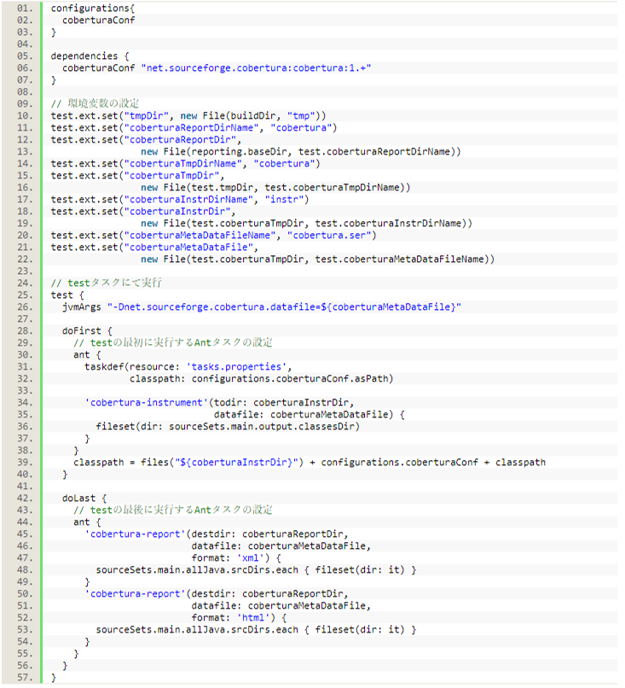Image resolution: width=625 pixels, height=688 pixels.
Task: Click line number 57.
Action: point(25,678)
